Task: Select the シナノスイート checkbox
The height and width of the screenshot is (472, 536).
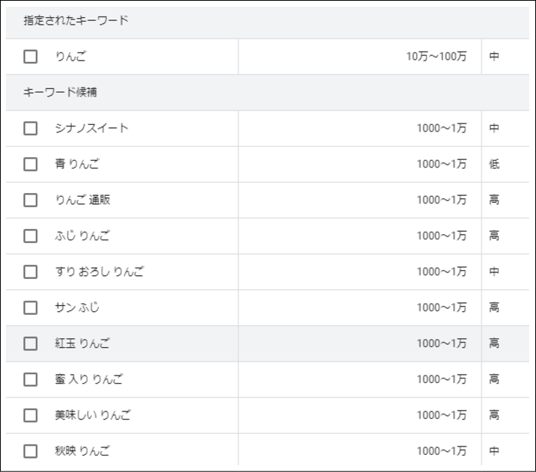Action: (31, 128)
